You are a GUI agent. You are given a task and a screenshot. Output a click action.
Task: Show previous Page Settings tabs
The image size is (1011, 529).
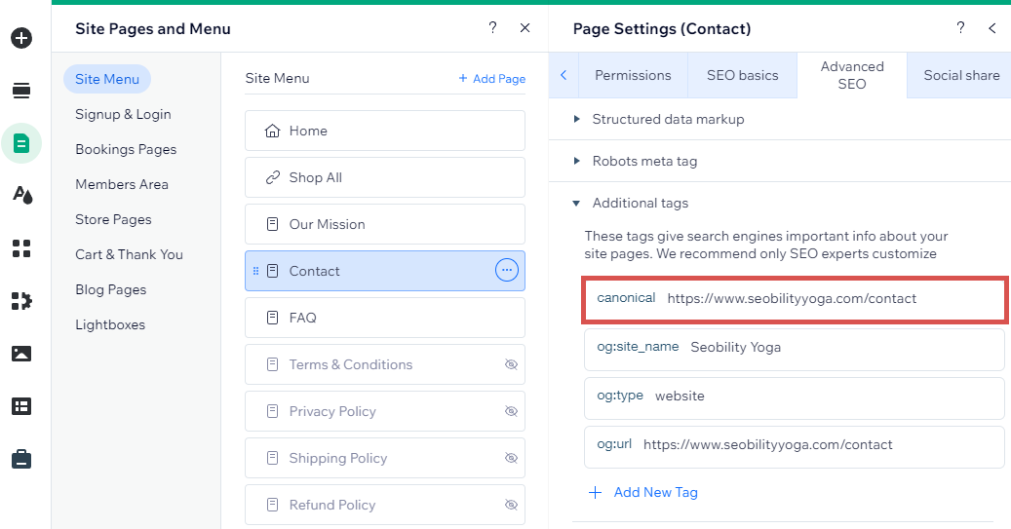click(564, 75)
